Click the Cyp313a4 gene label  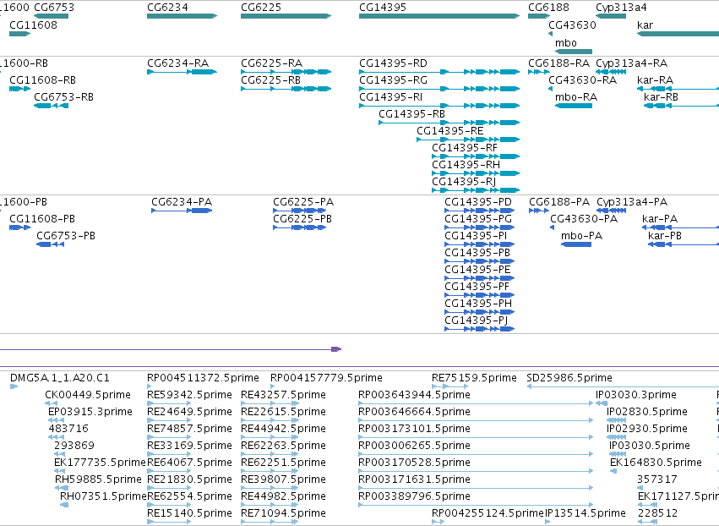(621, 8)
